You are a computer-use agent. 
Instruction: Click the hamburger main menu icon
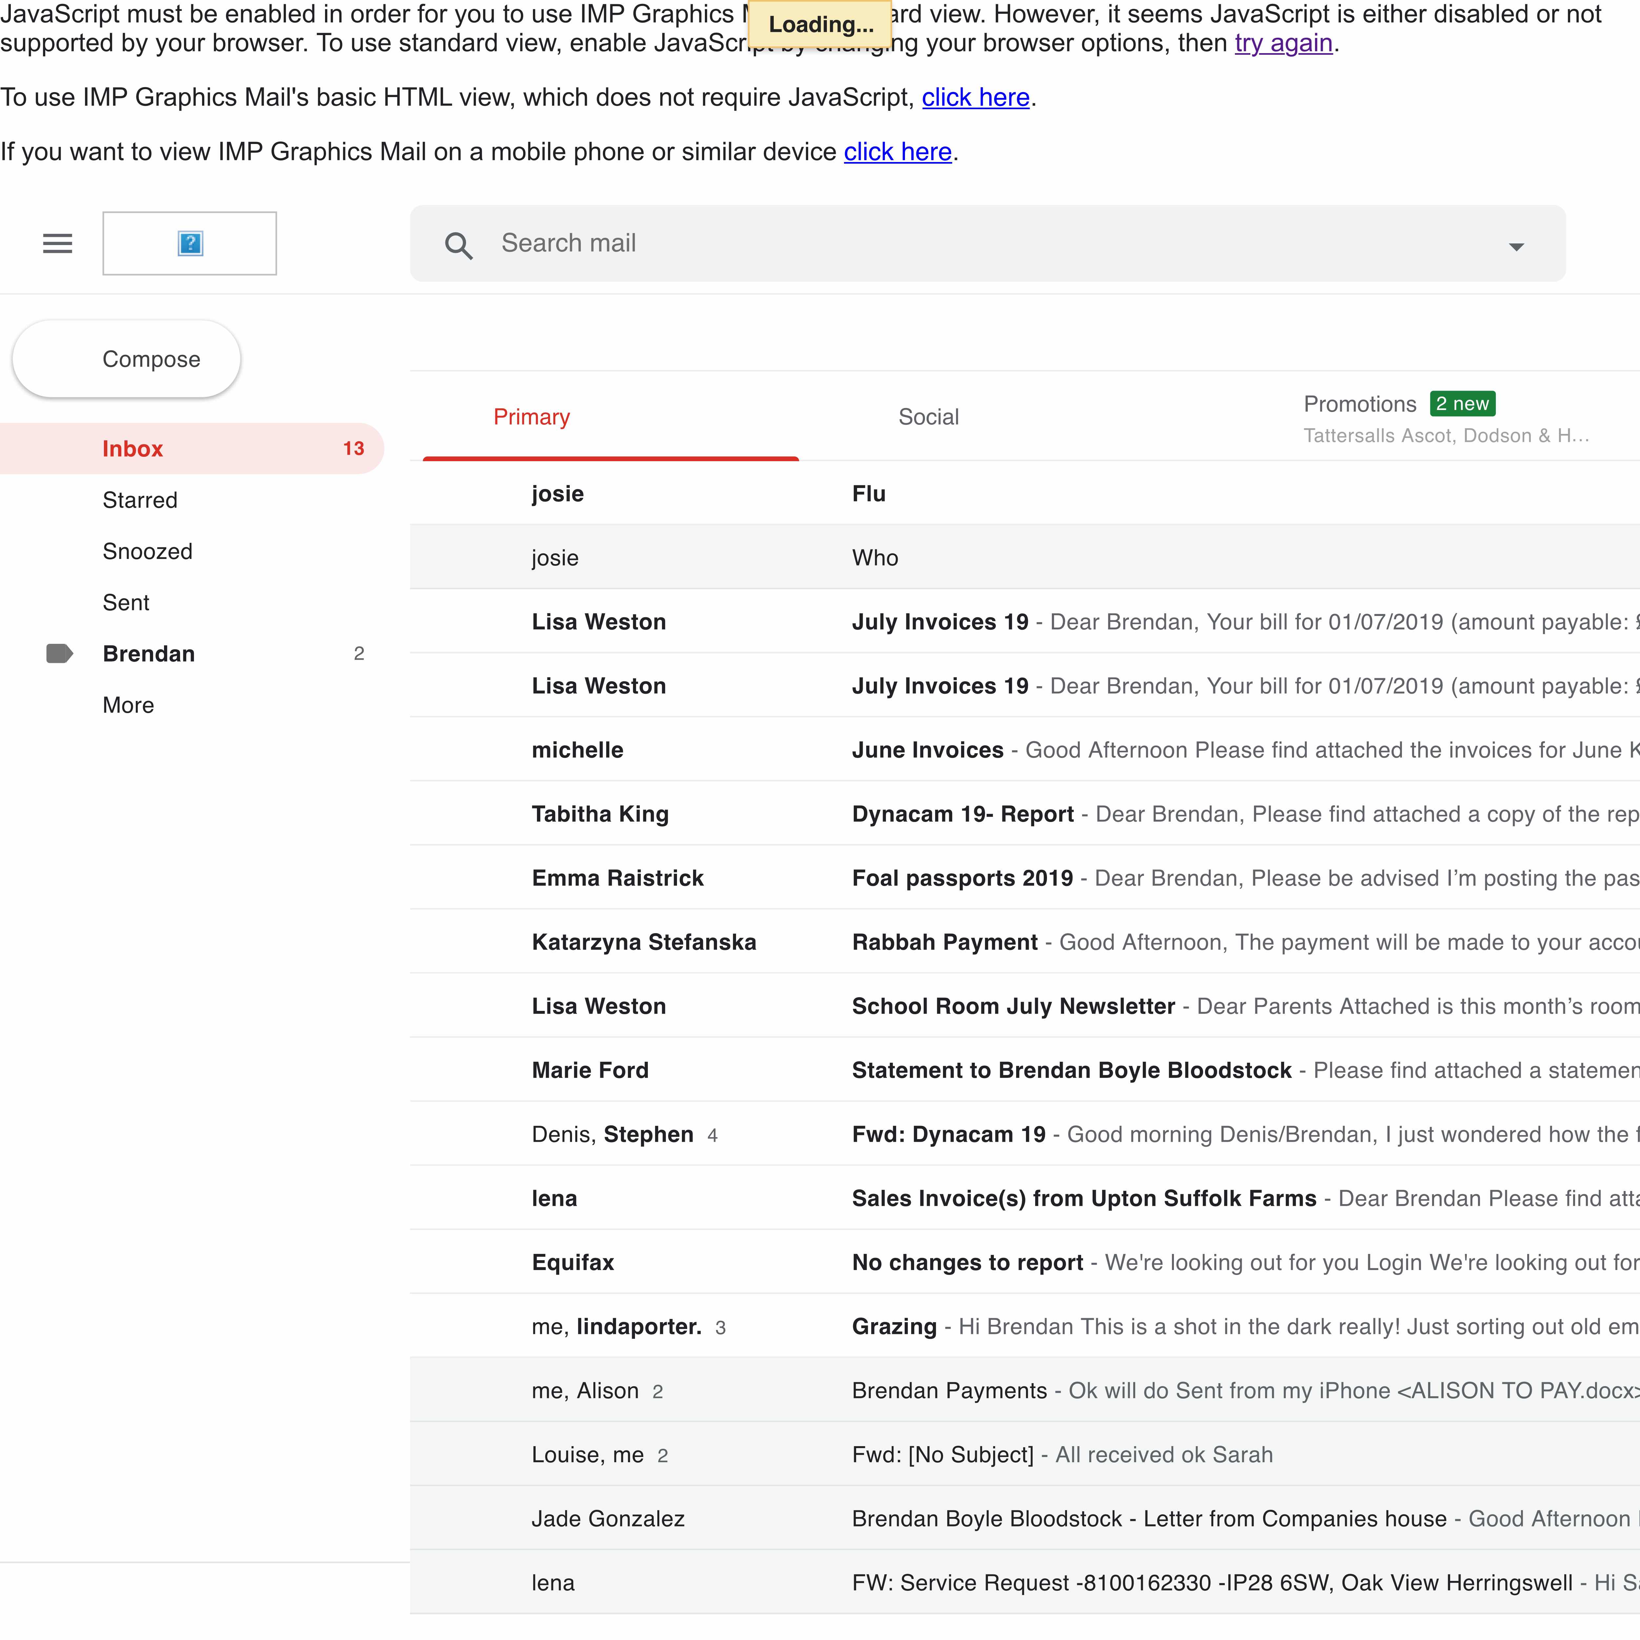[58, 244]
